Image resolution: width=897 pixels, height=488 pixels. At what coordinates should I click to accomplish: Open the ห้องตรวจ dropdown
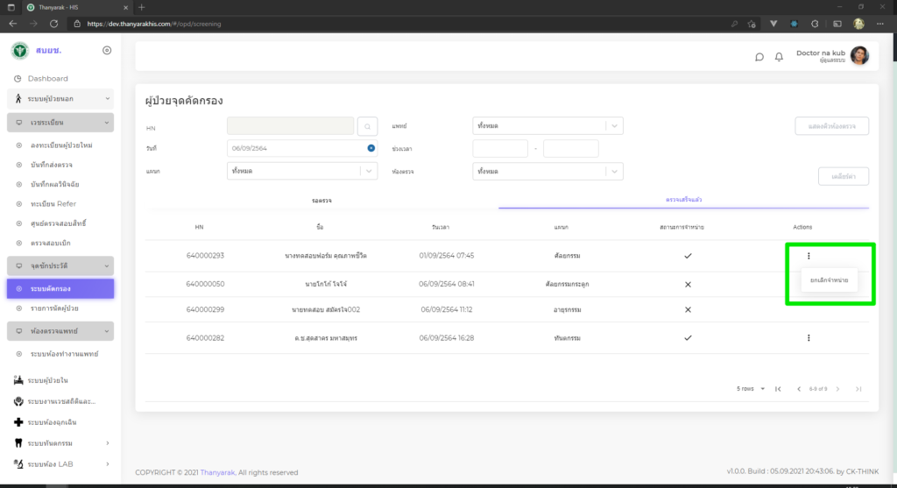(547, 171)
